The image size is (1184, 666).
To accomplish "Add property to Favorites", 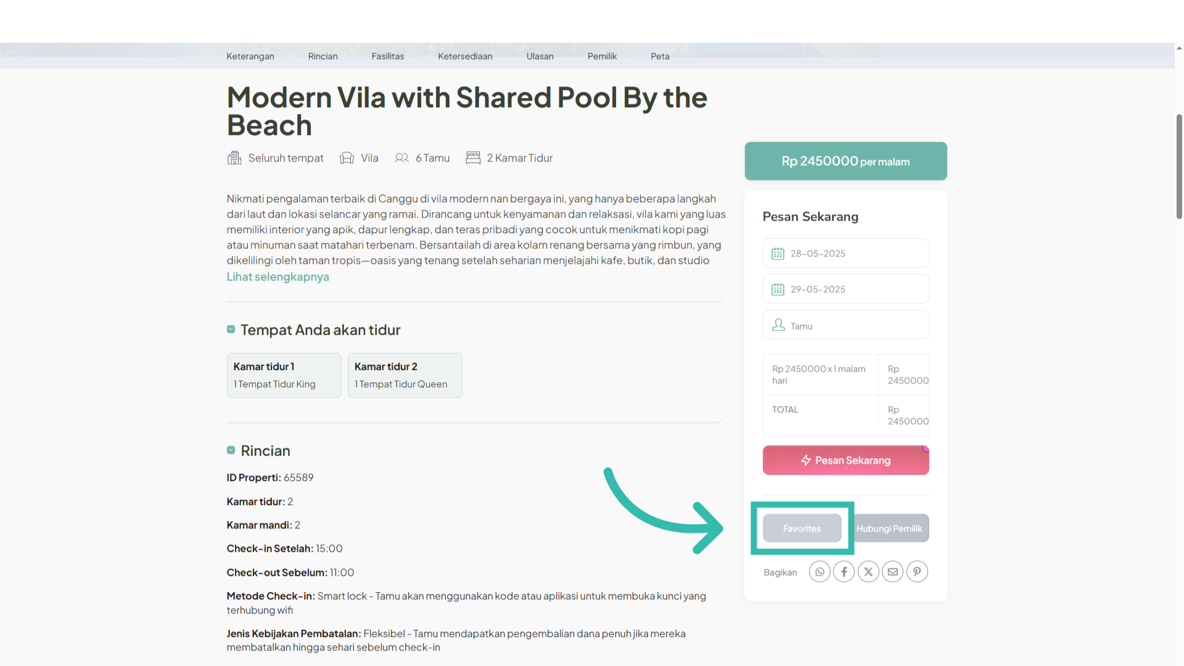I will [x=802, y=528].
